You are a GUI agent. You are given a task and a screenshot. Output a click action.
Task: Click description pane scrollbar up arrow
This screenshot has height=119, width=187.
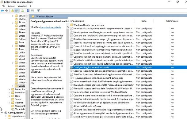coord(68,27)
